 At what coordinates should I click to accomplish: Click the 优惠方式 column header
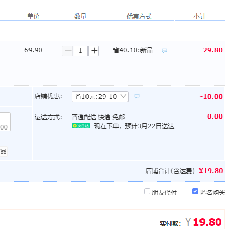point(139,17)
